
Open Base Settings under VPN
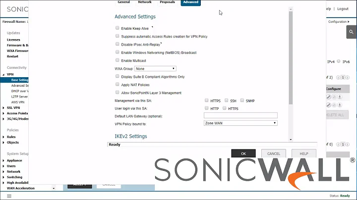19,80
